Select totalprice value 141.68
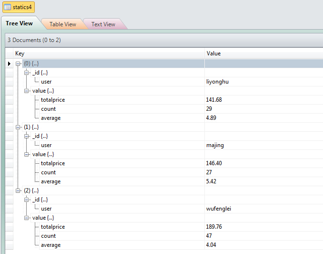The image size is (323, 254). pos(214,100)
